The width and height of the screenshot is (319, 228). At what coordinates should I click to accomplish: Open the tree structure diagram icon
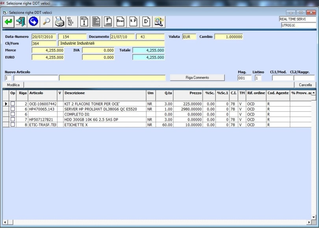pyautogui.click(x=71, y=22)
